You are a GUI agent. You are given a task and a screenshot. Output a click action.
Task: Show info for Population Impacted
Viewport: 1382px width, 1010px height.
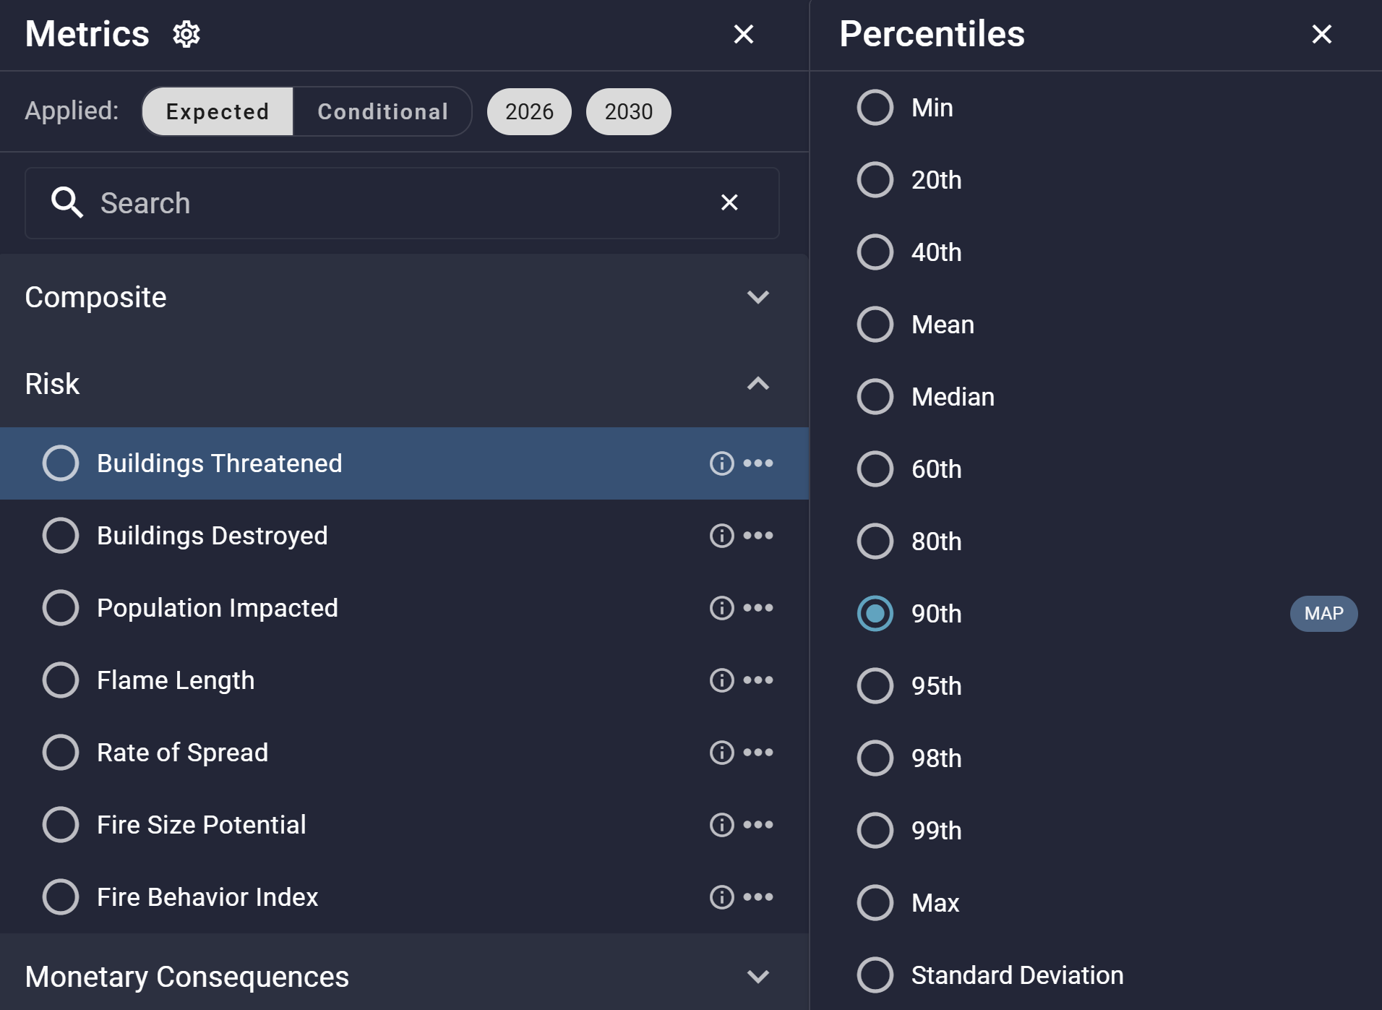click(721, 608)
